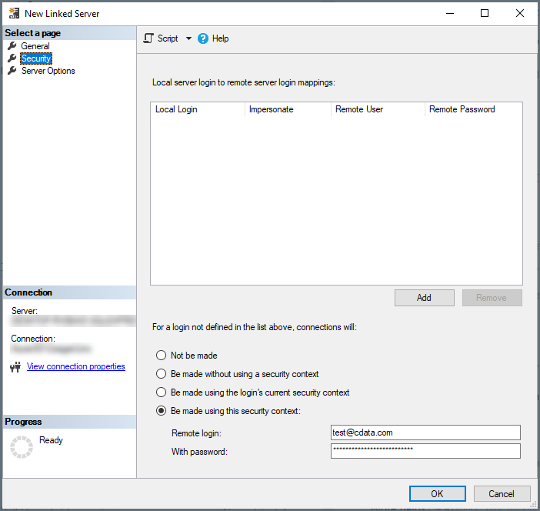Focus the With password field
The height and width of the screenshot is (511, 540).
click(x=425, y=451)
